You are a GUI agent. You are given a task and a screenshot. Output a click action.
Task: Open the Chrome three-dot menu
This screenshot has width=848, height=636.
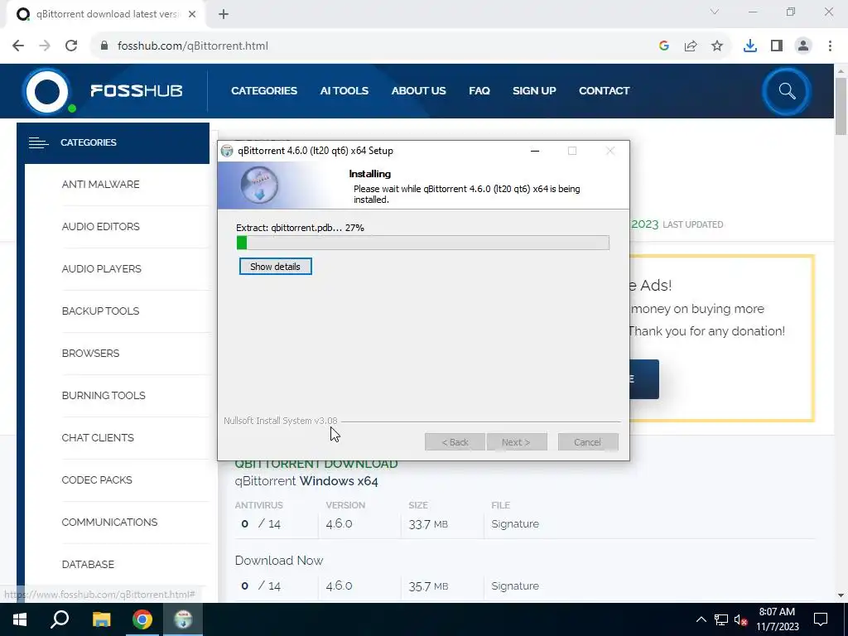[x=830, y=46]
